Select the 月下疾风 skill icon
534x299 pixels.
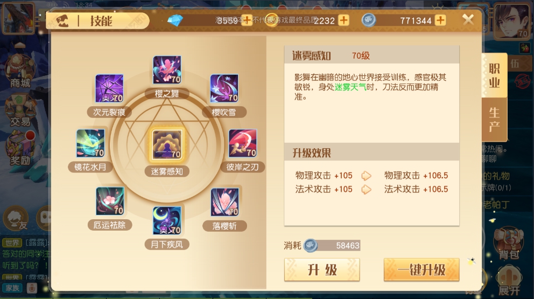(x=167, y=220)
